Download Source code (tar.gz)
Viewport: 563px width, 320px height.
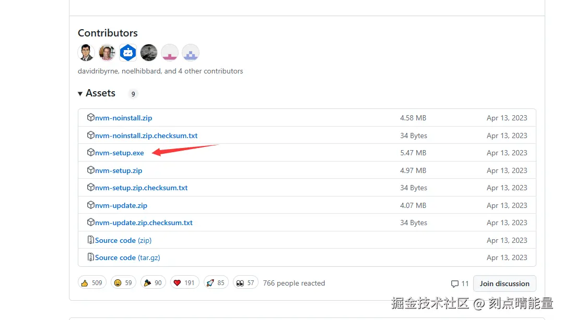[127, 257]
